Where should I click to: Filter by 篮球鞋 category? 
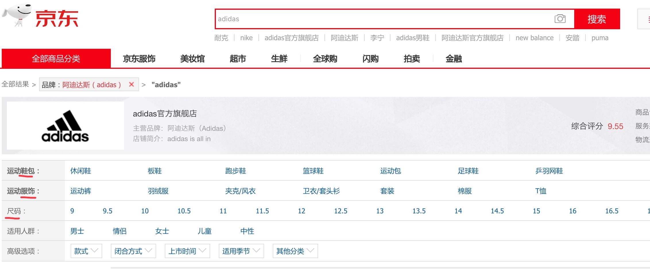click(313, 171)
